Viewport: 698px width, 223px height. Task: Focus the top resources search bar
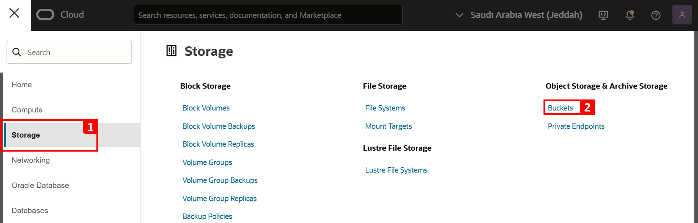[268, 15]
